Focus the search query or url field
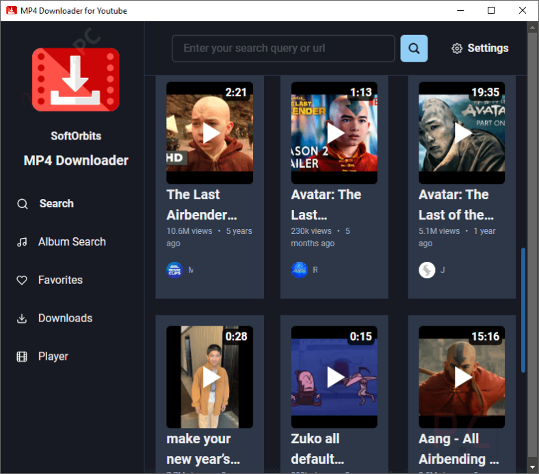The height and width of the screenshot is (474, 539). (x=283, y=49)
